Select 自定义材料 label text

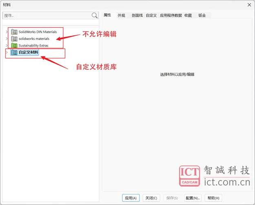point(28,52)
